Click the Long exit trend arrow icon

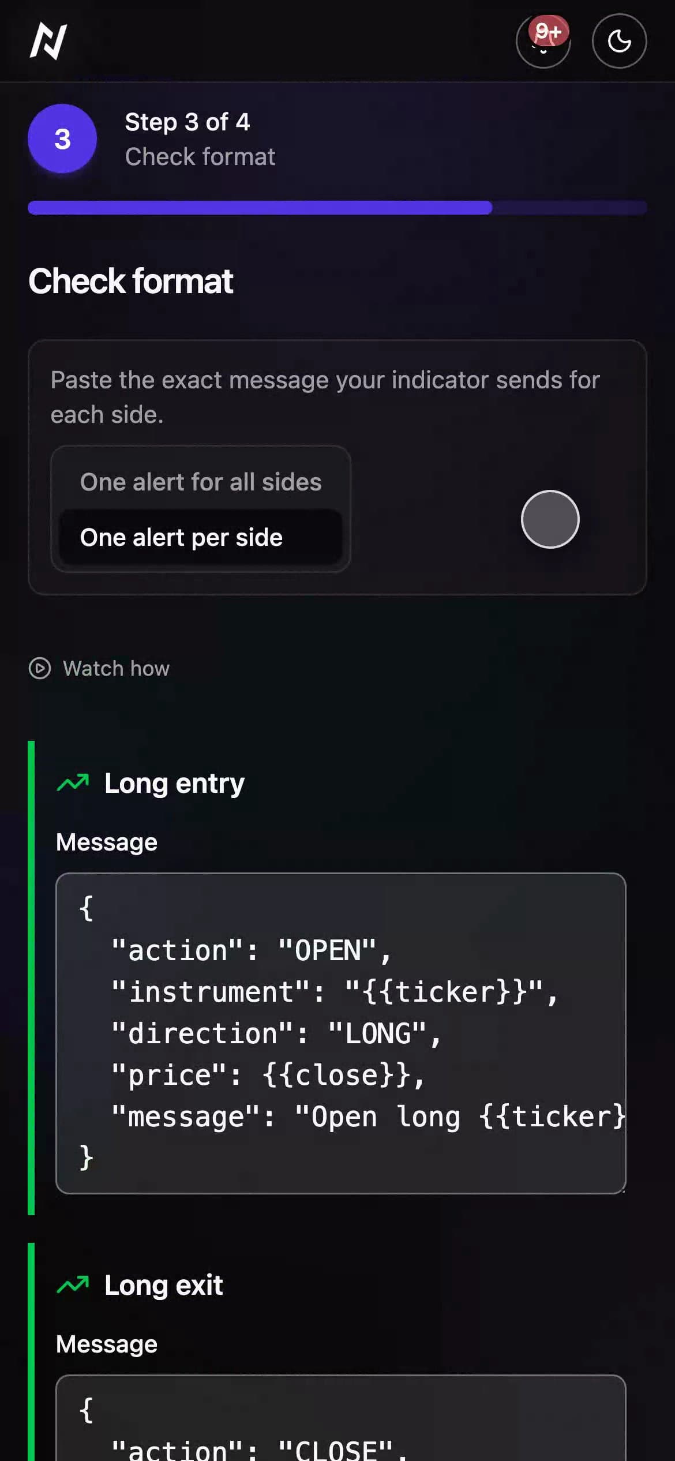coord(73,1285)
